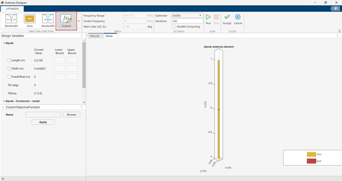Cancel the optimizer session
This screenshot has height=181, width=342.
[x=238, y=19]
